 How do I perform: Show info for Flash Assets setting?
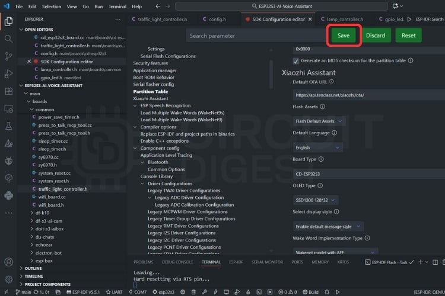tap(322, 107)
